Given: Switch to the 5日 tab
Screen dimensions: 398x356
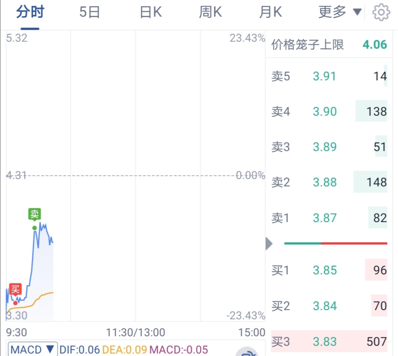Looking at the screenshot, I should tap(89, 12).
